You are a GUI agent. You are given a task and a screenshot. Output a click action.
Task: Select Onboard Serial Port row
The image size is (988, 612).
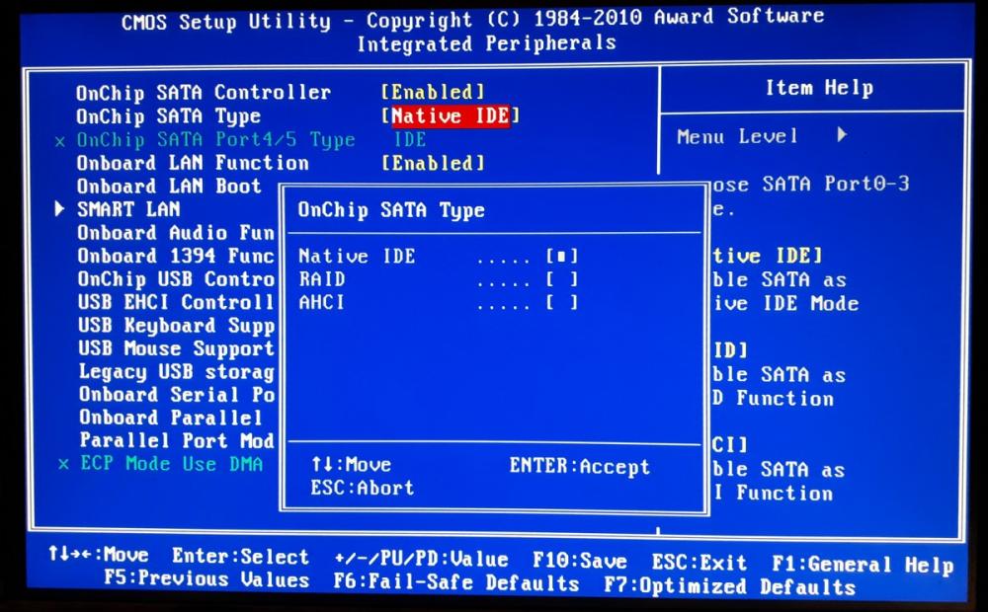point(177,395)
